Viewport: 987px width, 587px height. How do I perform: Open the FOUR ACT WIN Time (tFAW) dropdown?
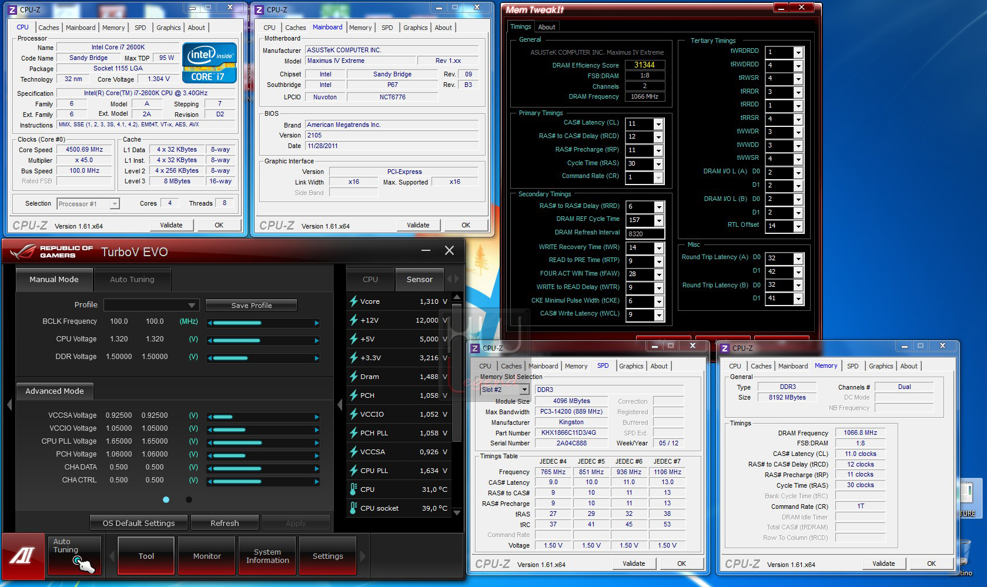(x=658, y=274)
